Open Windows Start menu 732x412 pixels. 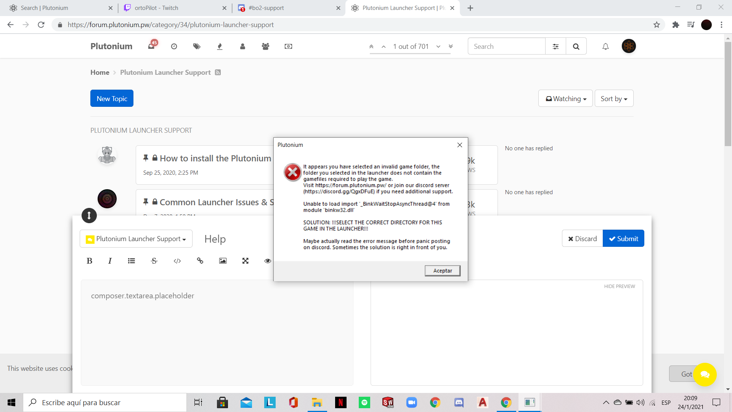pyautogui.click(x=11, y=402)
